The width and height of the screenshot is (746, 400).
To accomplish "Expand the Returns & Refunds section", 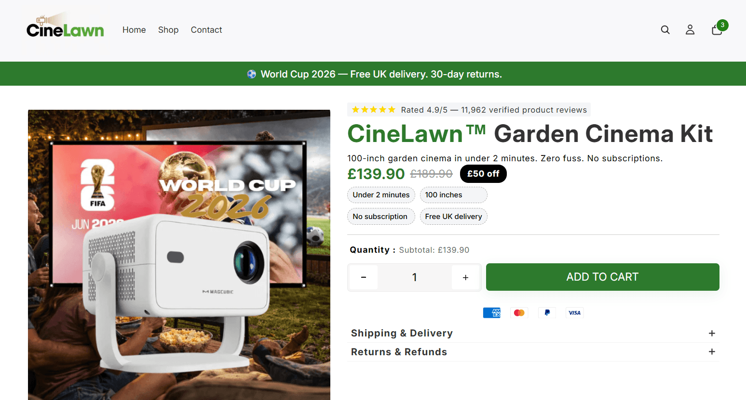I will tap(533, 352).
